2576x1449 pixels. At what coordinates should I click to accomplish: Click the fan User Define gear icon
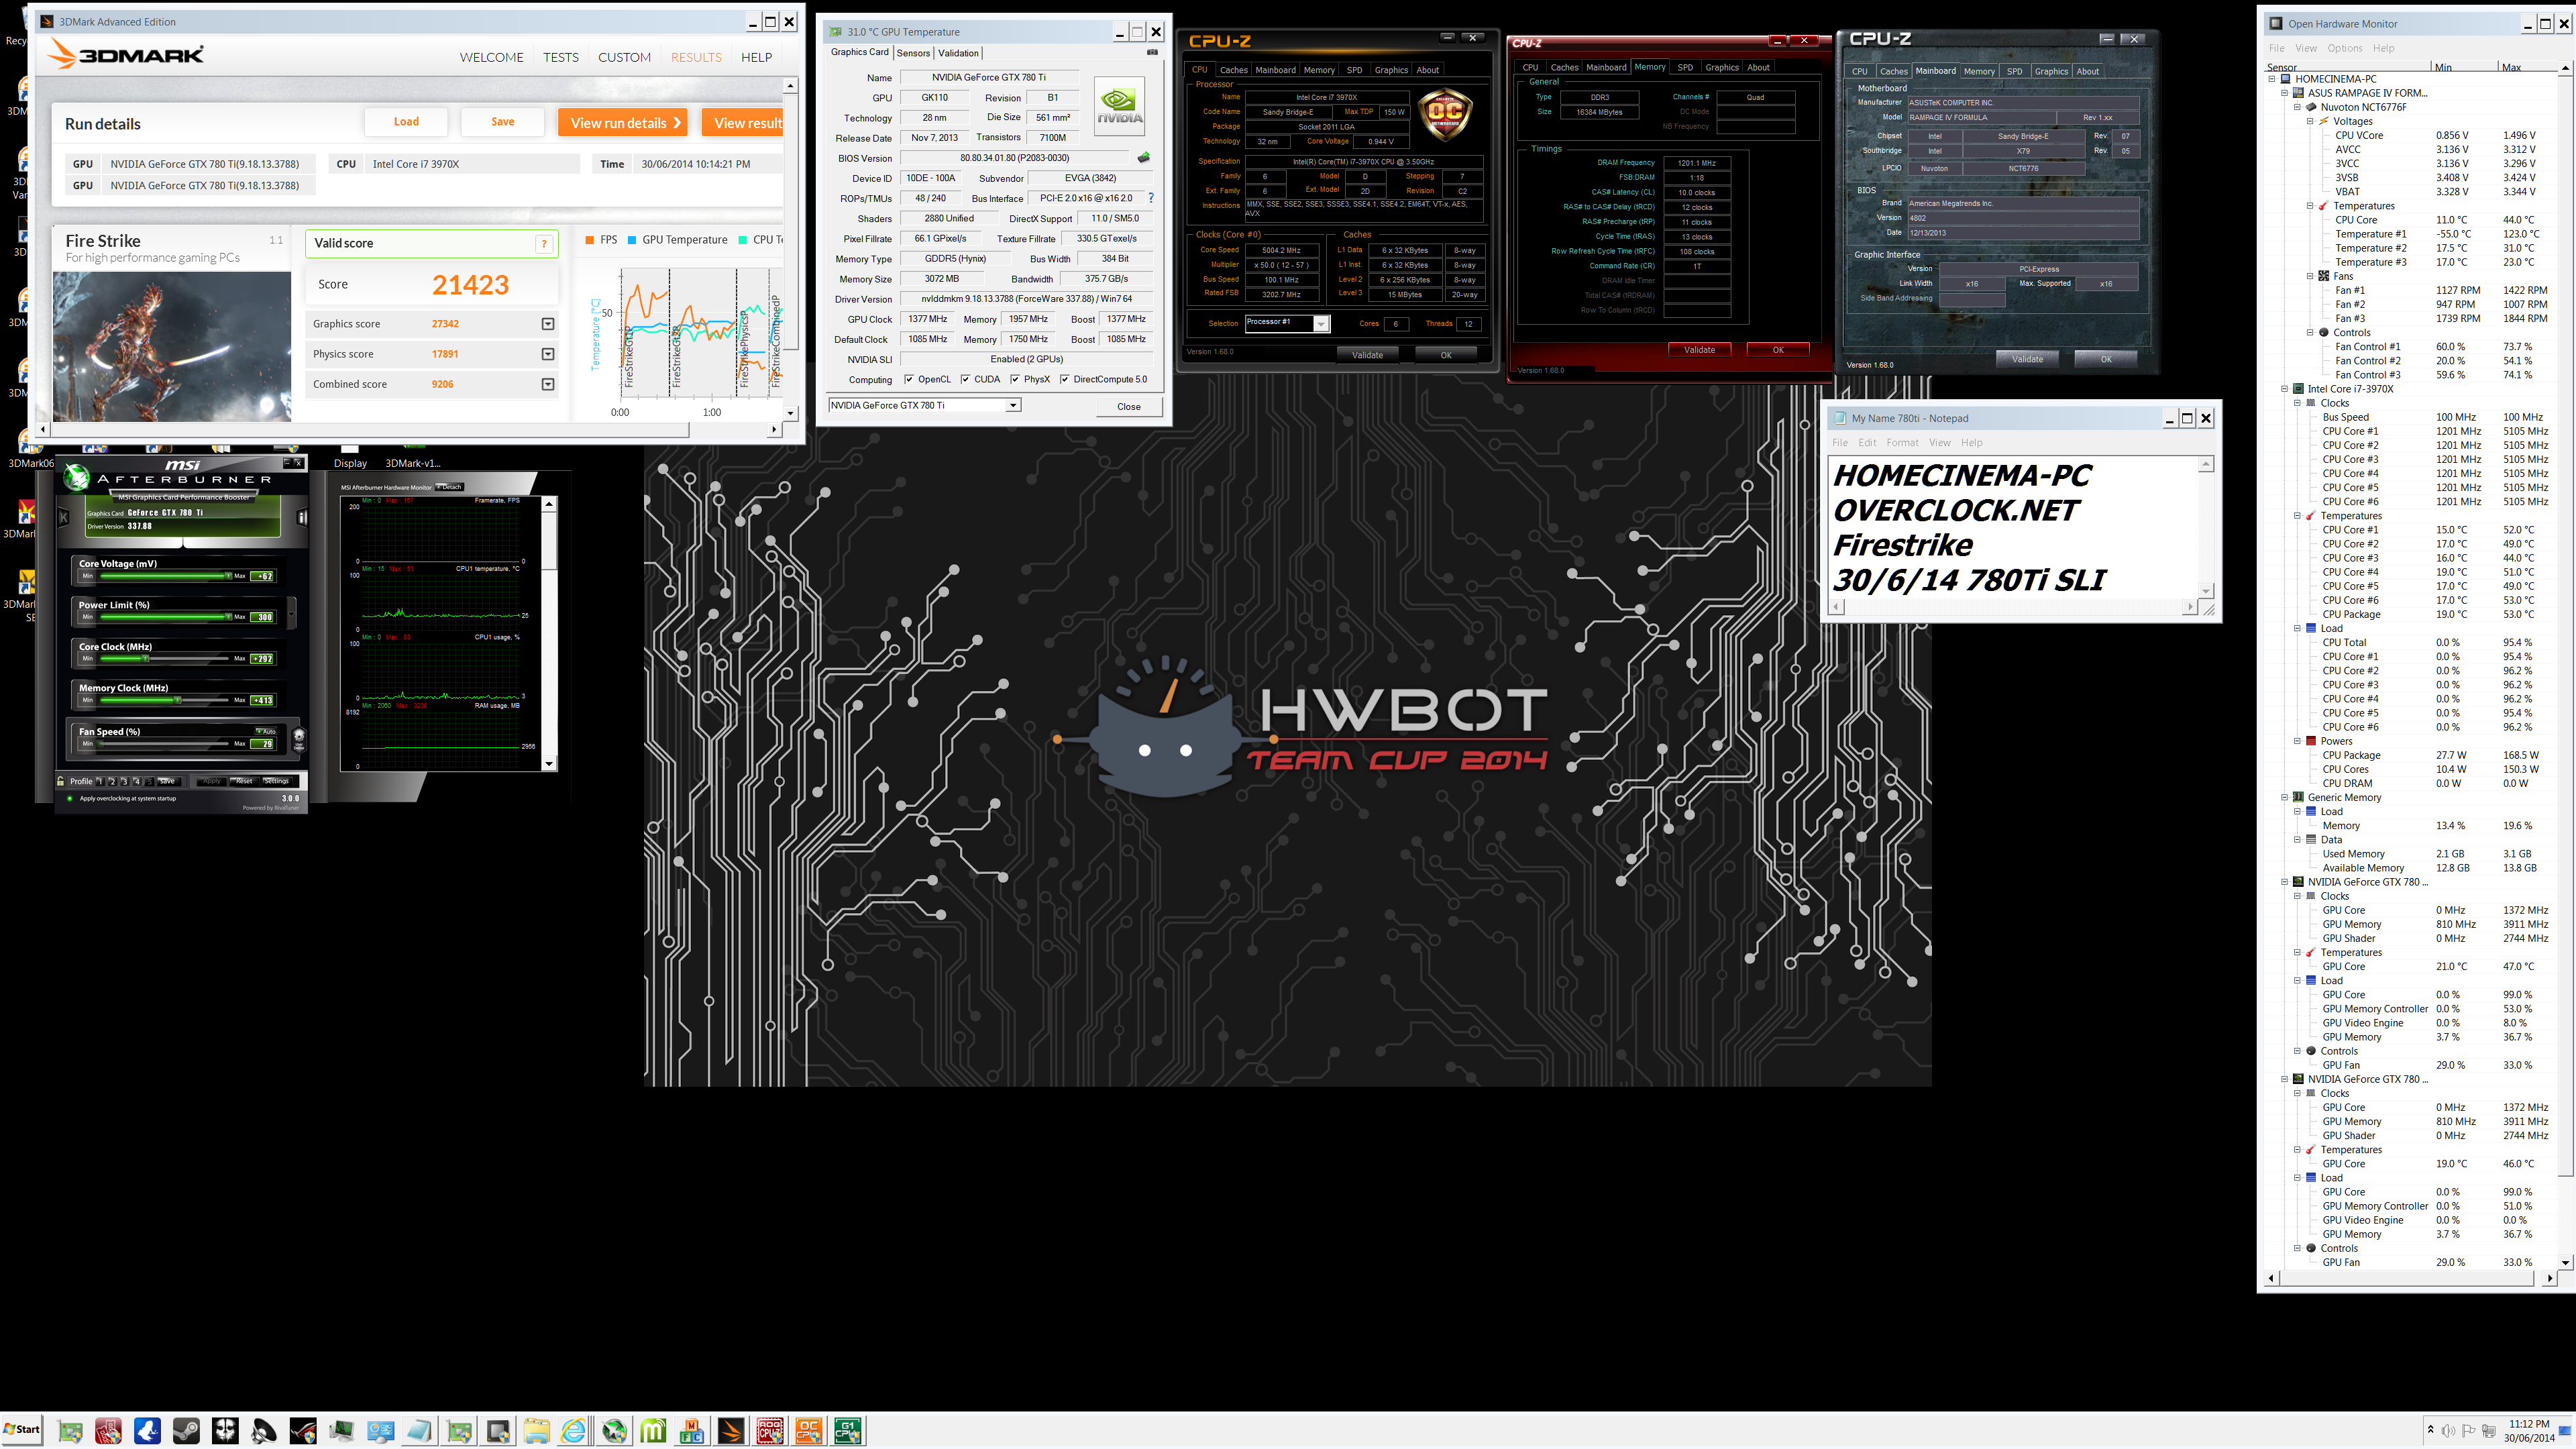click(x=298, y=739)
